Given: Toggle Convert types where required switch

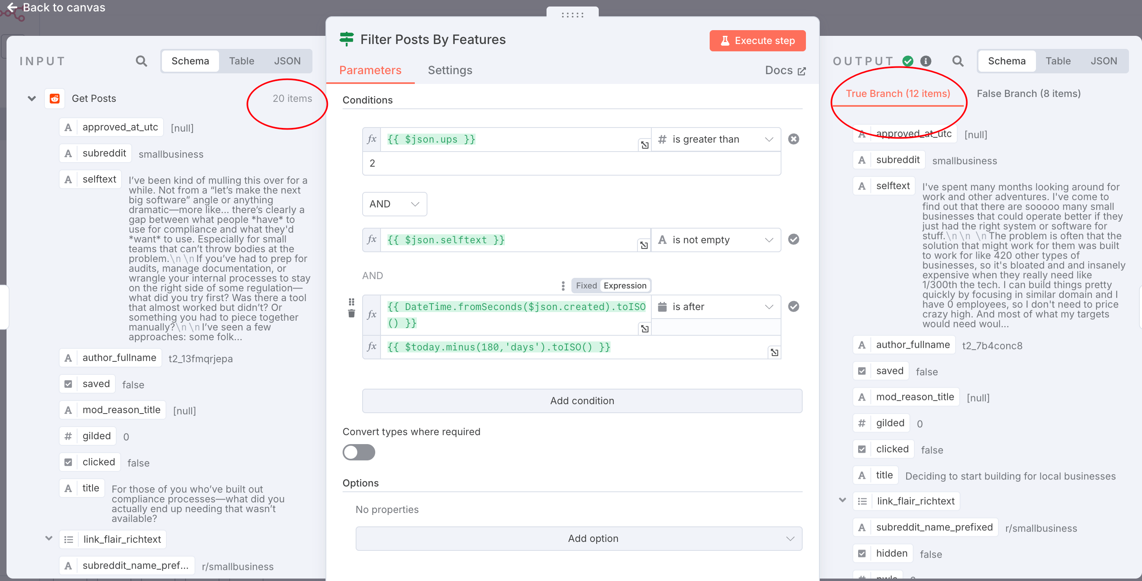Looking at the screenshot, I should 359,452.
